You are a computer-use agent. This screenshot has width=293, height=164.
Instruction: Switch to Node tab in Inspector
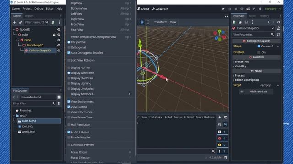pos(252,16)
